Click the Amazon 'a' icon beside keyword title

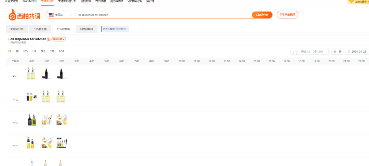[49, 39]
